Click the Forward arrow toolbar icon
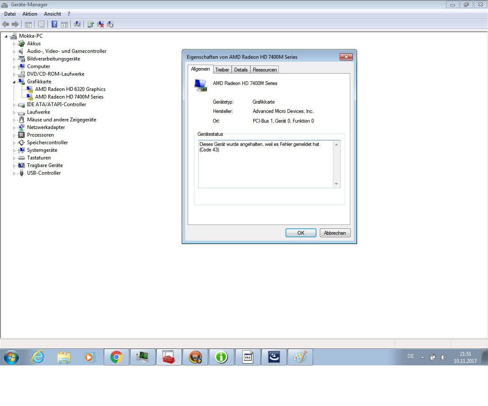Viewport: 488px width, 406px height. pos(15,24)
